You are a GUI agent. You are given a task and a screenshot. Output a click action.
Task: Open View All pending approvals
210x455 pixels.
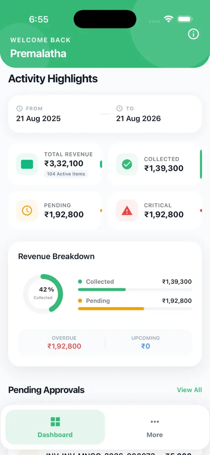pyautogui.click(x=189, y=390)
